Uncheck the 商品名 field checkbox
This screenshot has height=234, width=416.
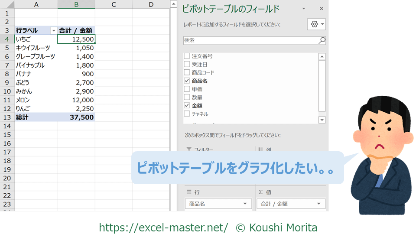[x=187, y=81]
